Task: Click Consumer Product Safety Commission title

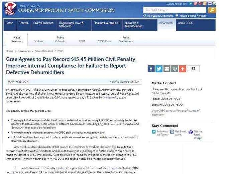Action: pyautogui.click(x=66, y=10)
